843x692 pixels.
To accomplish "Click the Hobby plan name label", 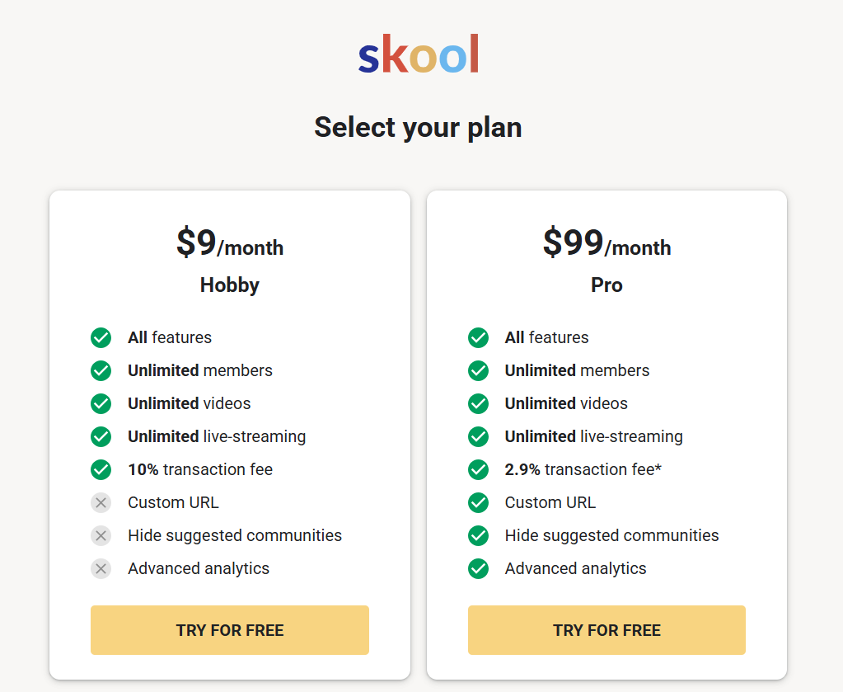I will 229,285.
